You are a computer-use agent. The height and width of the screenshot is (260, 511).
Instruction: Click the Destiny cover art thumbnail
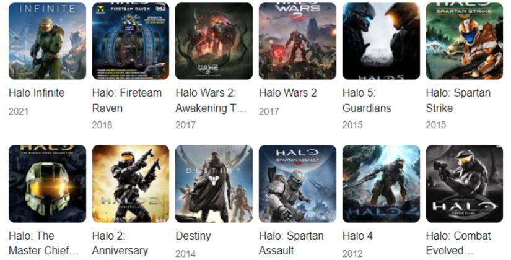click(x=214, y=184)
